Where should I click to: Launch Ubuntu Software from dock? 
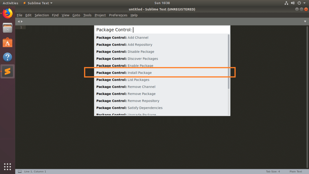pyautogui.click(x=8, y=42)
